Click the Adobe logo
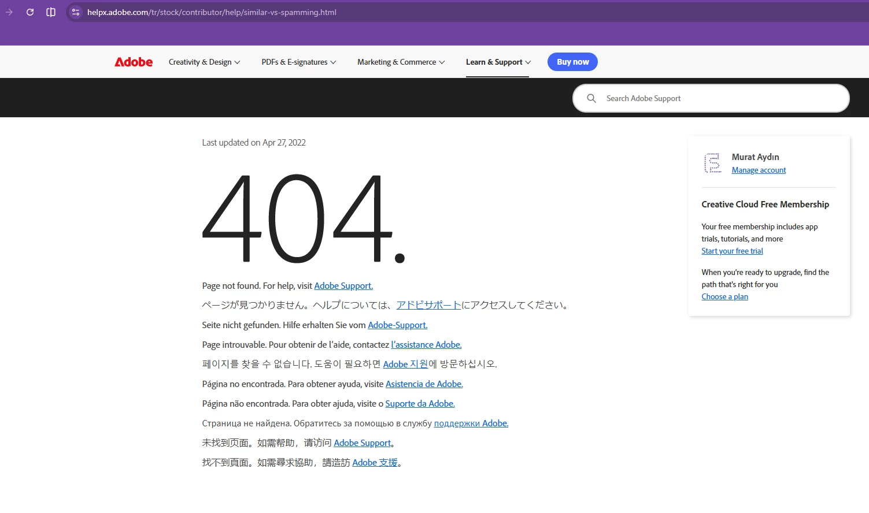869x513 pixels. (x=134, y=62)
